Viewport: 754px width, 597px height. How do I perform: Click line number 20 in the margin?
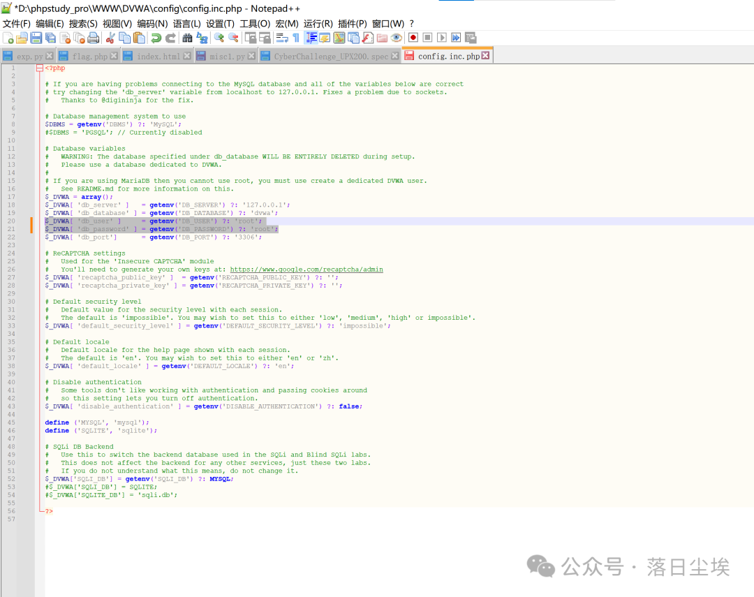coord(11,221)
